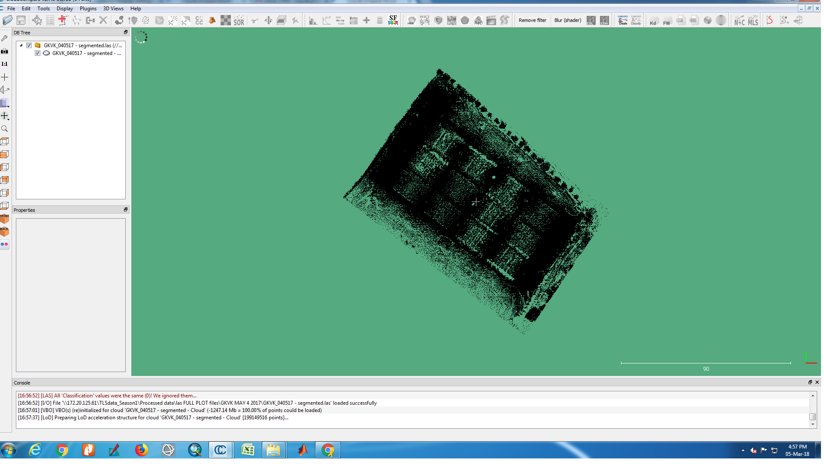824x464 pixels.
Task: Show the histogram bar chart icon
Action: (313, 20)
